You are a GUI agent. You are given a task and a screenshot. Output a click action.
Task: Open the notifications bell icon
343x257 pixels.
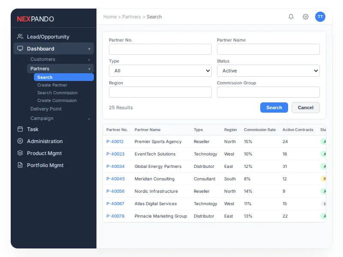click(291, 17)
